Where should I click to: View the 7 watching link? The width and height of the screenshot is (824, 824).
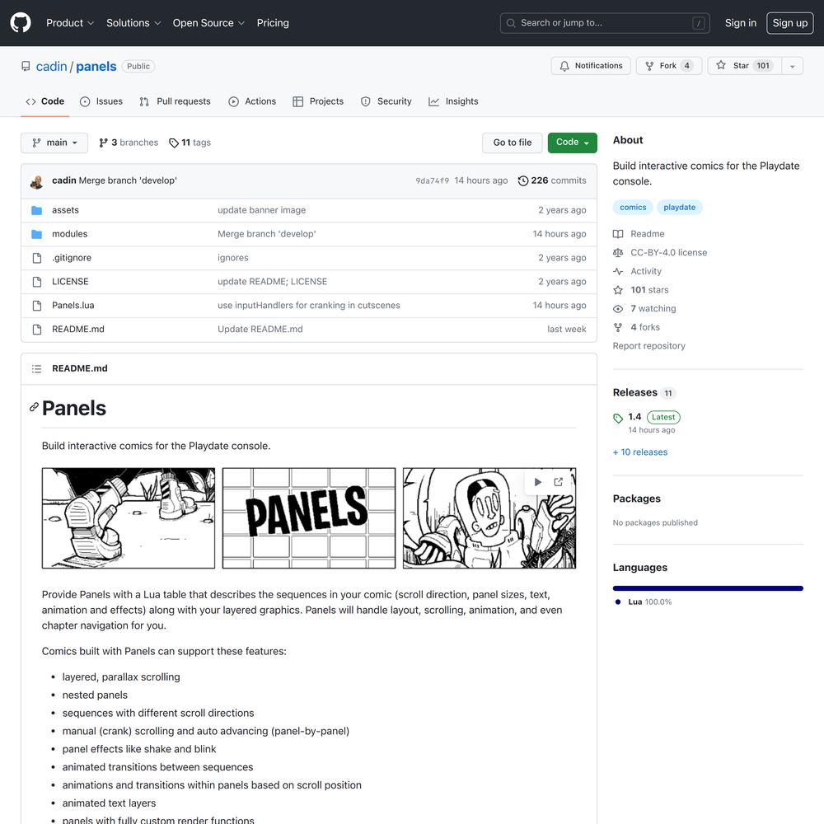coord(645,308)
